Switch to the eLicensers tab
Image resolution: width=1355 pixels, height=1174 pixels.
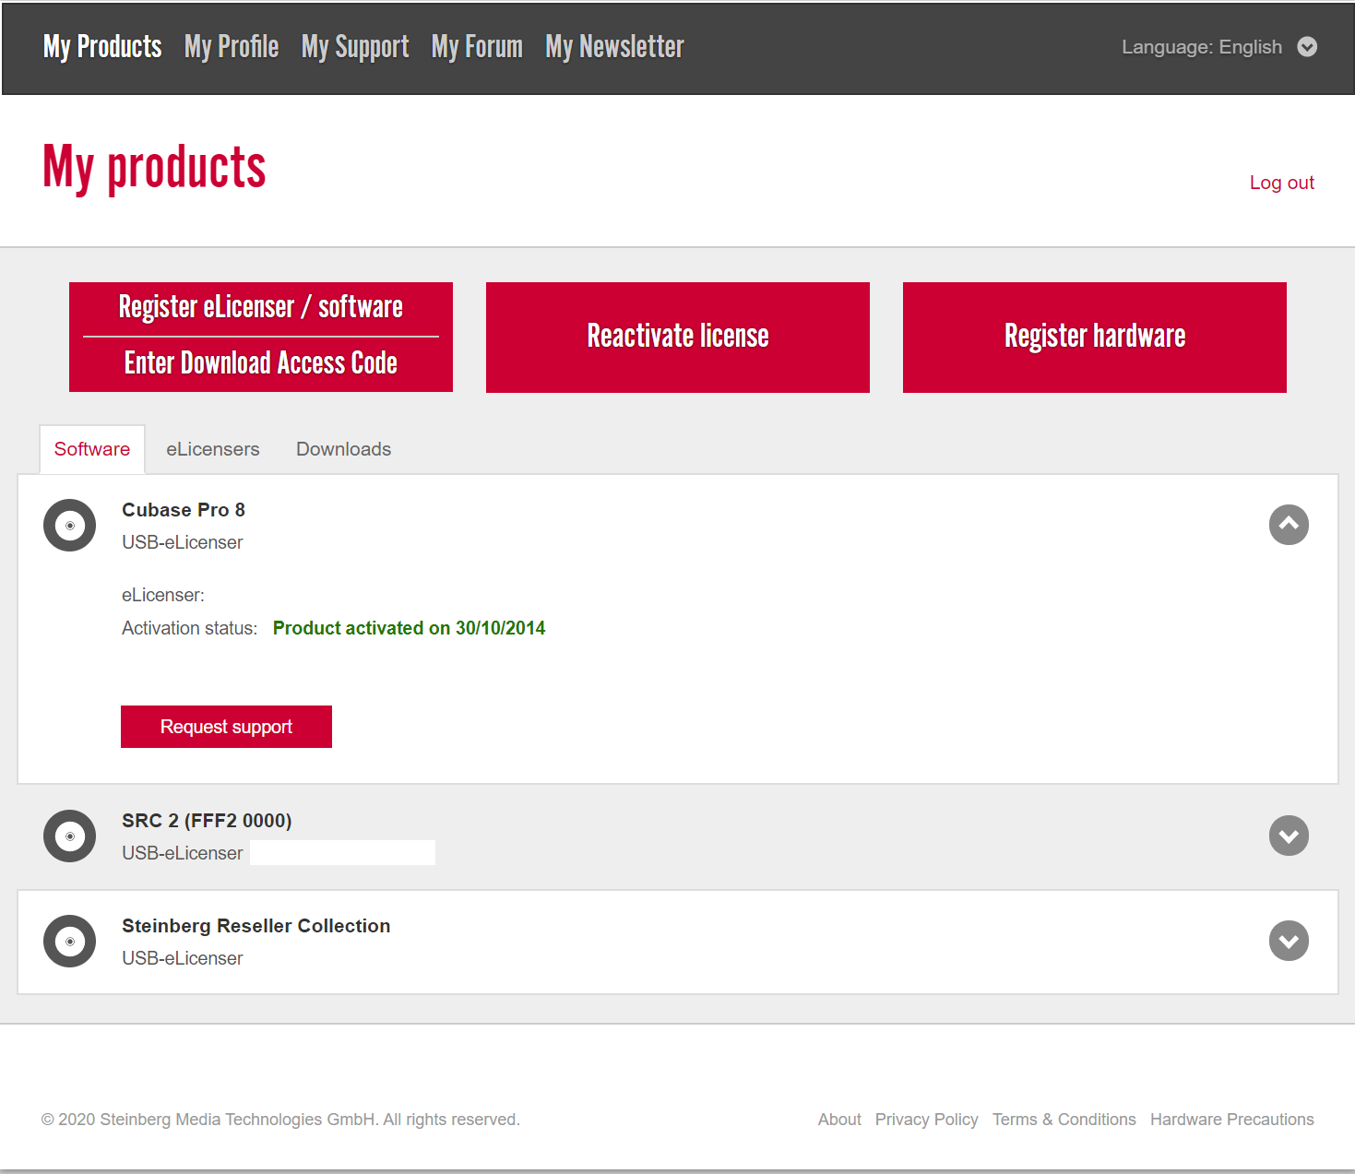213,449
